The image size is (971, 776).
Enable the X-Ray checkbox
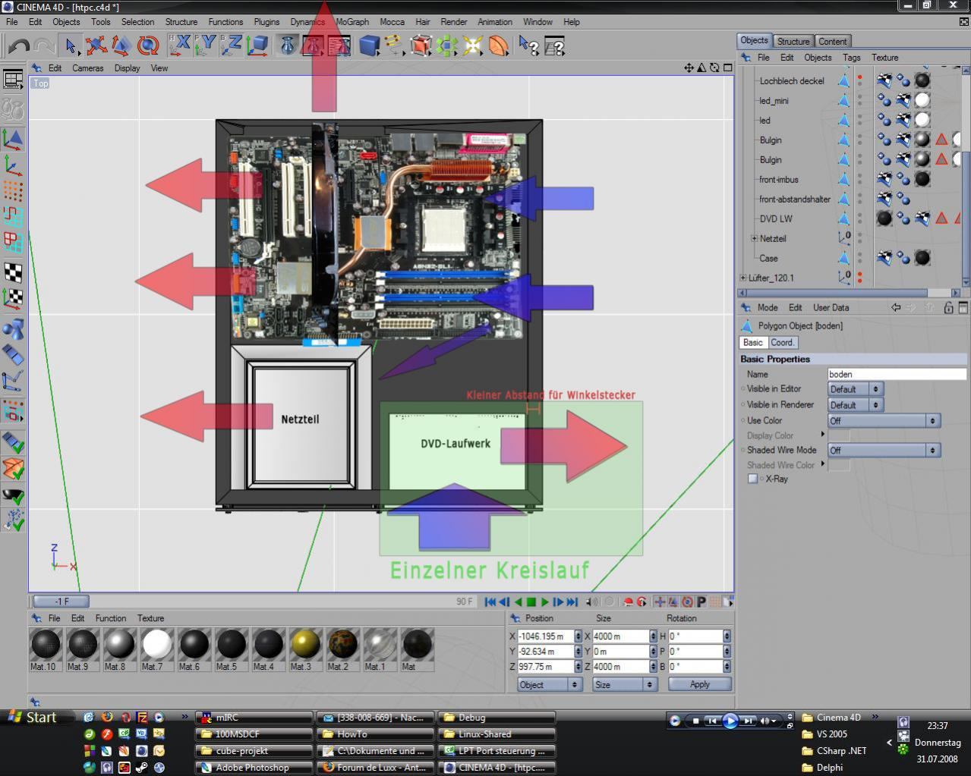click(753, 479)
